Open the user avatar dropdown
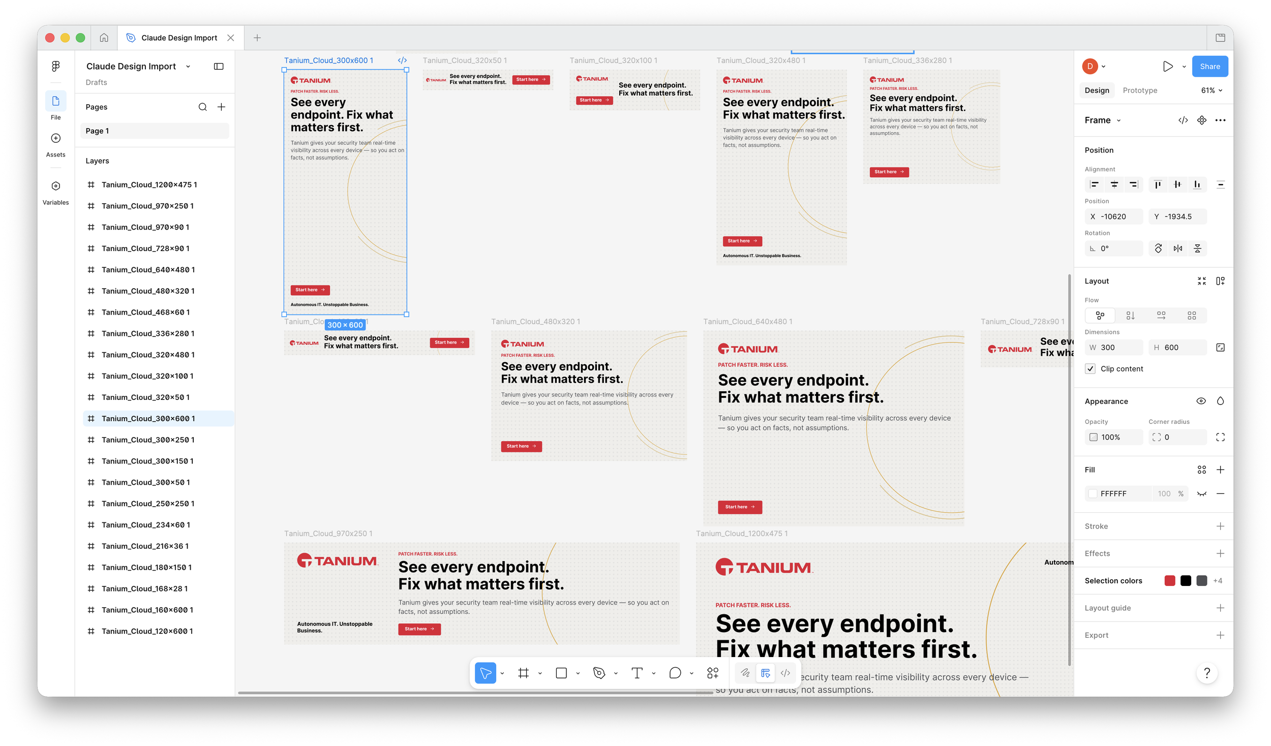The image size is (1271, 746). (1093, 66)
